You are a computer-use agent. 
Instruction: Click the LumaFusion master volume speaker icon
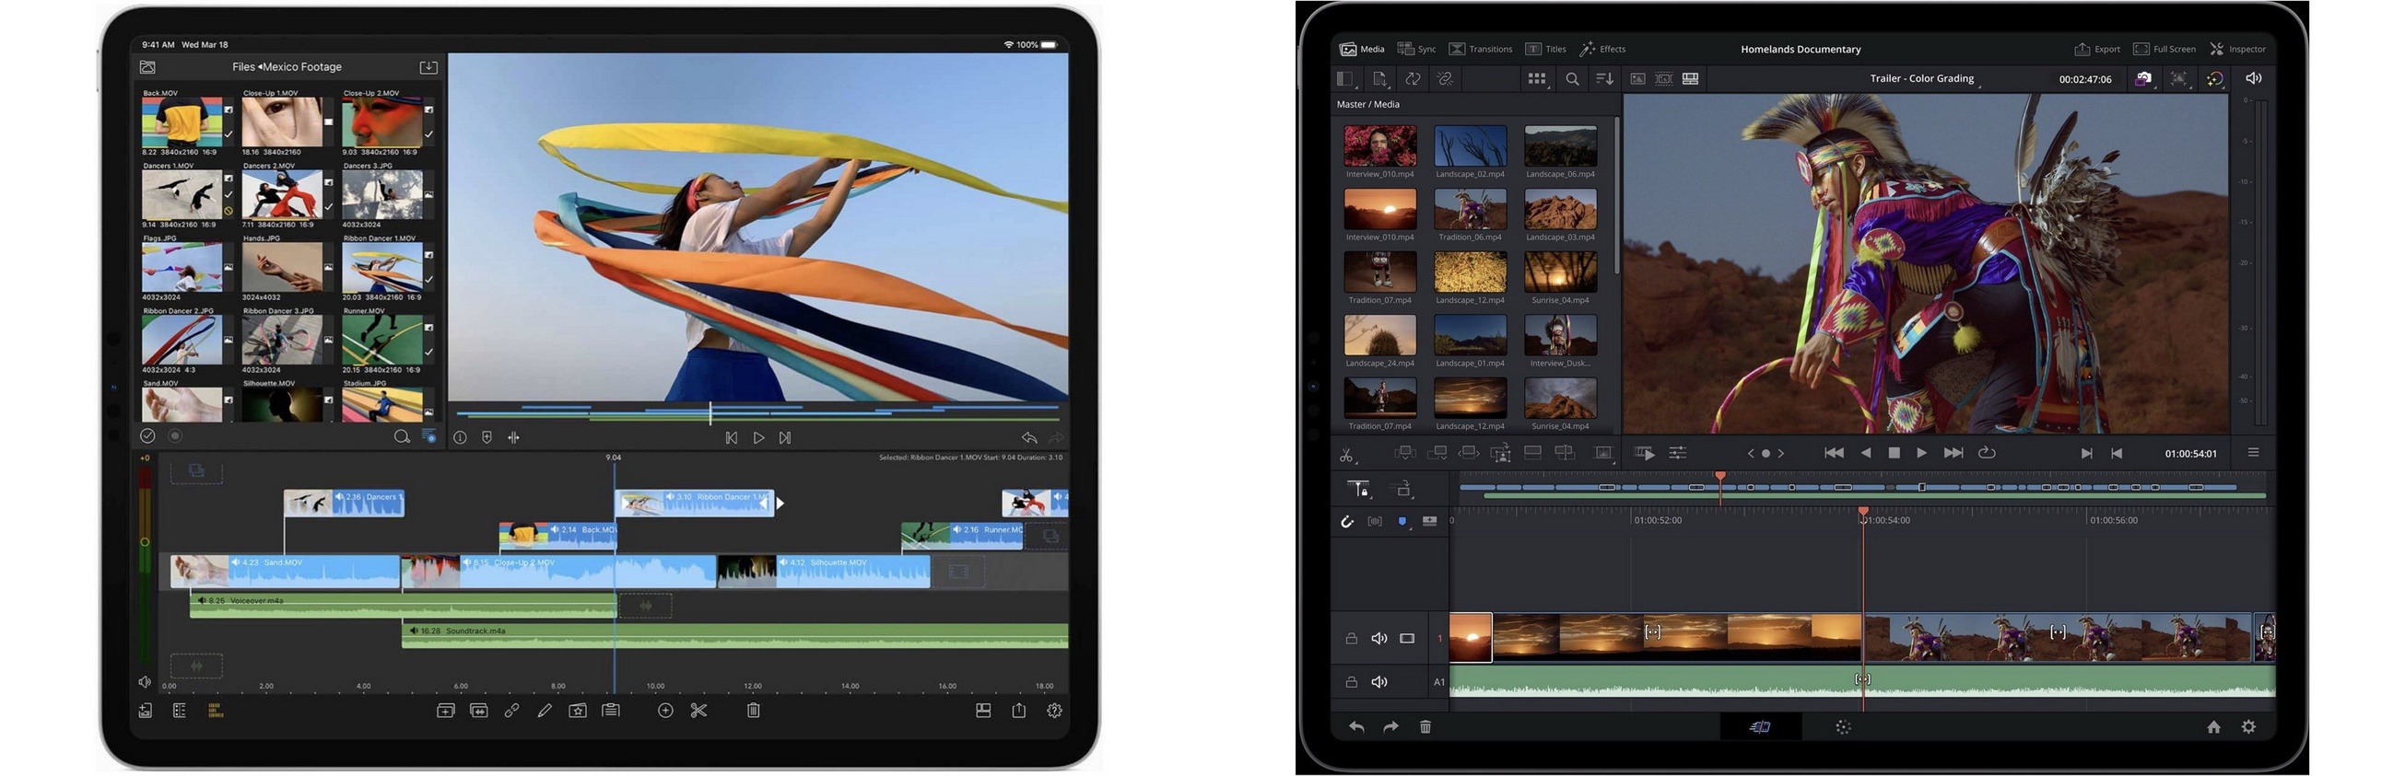pyautogui.click(x=145, y=683)
